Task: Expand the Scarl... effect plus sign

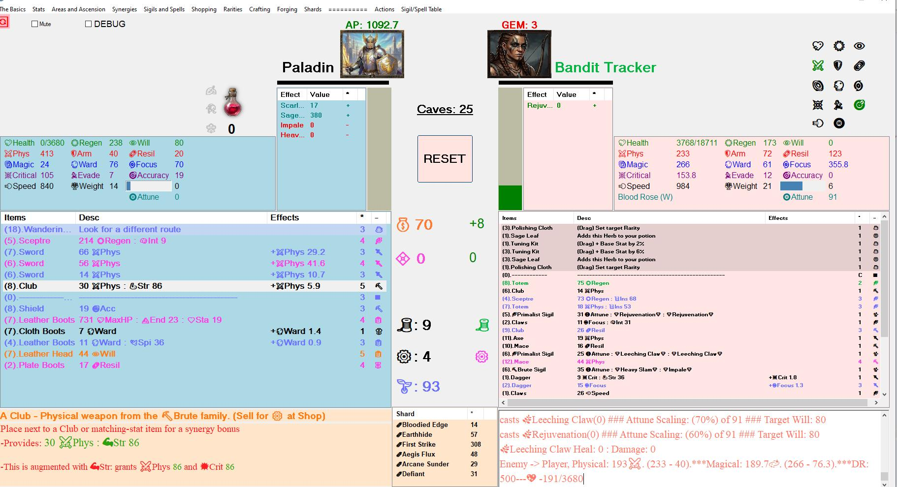Action: 348,105
